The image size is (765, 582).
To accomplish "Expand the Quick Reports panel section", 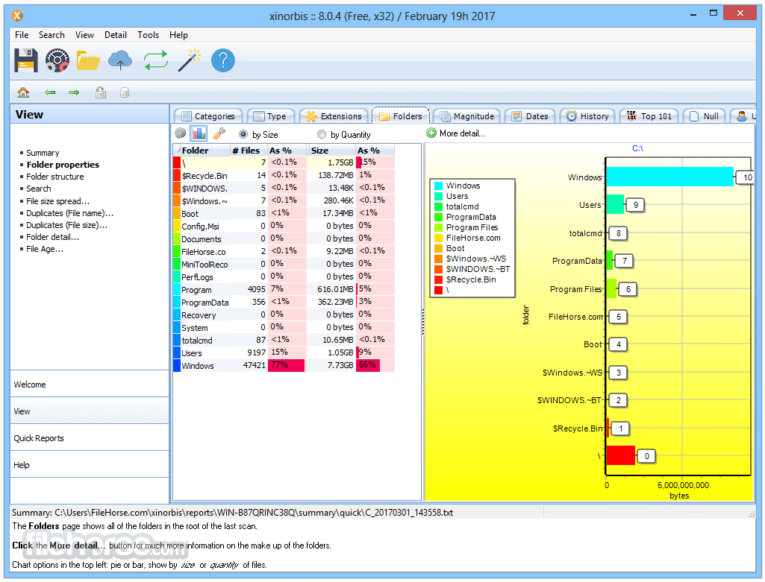I will [x=39, y=438].
